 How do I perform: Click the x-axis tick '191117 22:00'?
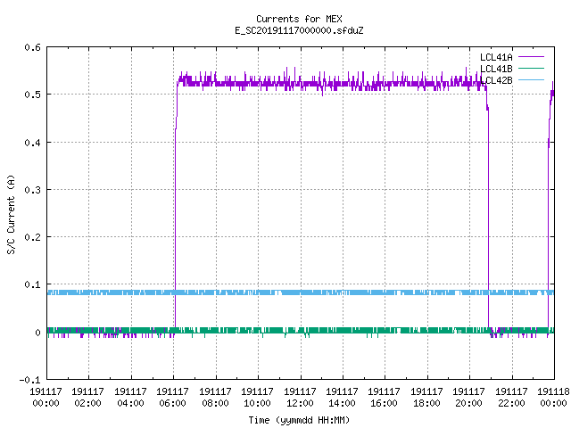(x=511, y=398)
